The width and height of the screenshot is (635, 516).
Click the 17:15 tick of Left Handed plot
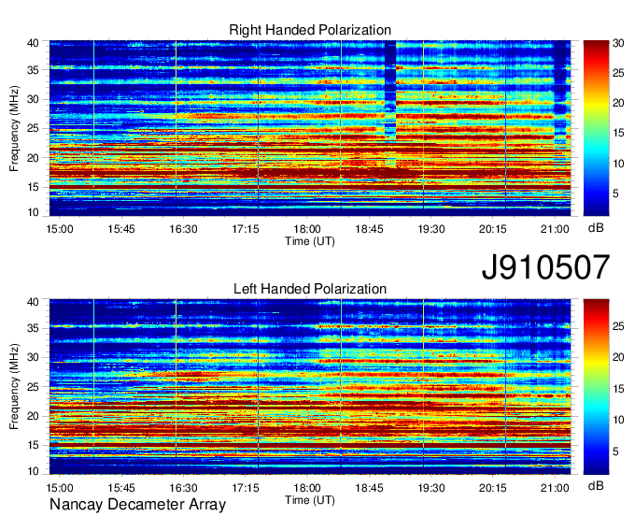[x=246, y=488]
